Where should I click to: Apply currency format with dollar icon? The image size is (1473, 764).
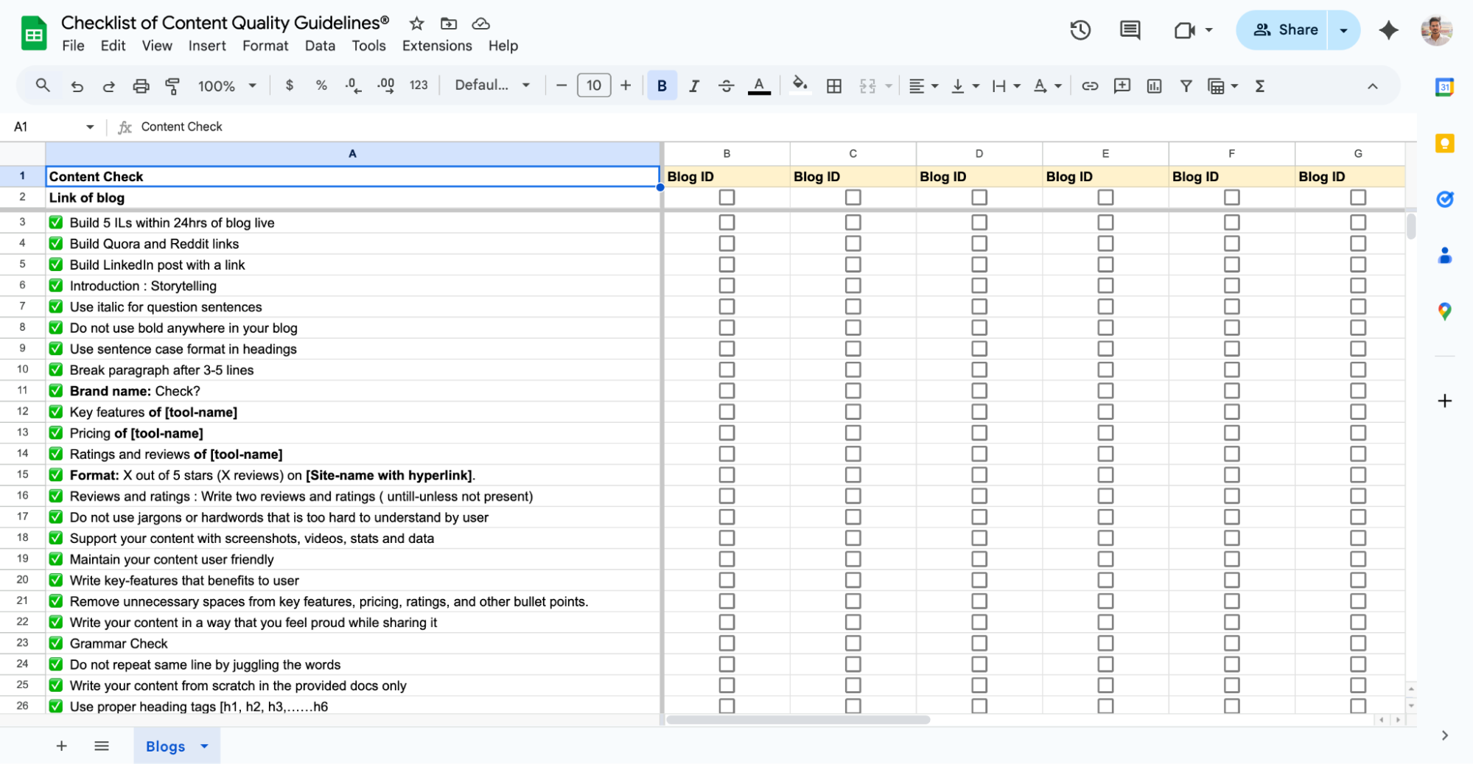click(290, 85)
